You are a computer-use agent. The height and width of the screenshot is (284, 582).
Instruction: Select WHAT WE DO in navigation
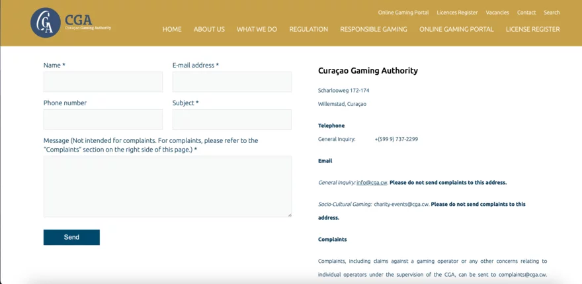[257, 29]
